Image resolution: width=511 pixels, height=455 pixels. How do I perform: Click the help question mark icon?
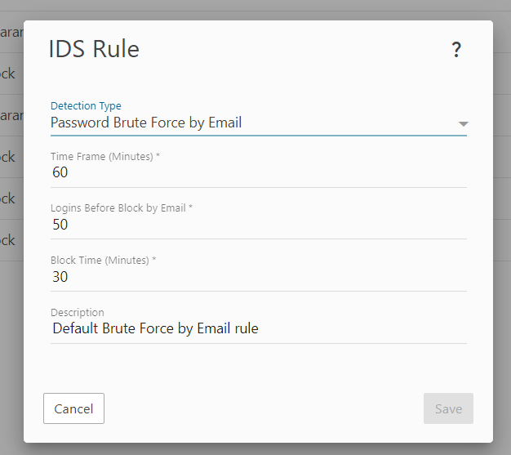456,51
